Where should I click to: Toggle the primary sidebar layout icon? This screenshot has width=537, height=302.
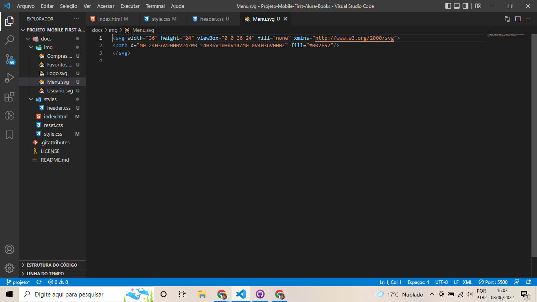(x=448, y=6)
